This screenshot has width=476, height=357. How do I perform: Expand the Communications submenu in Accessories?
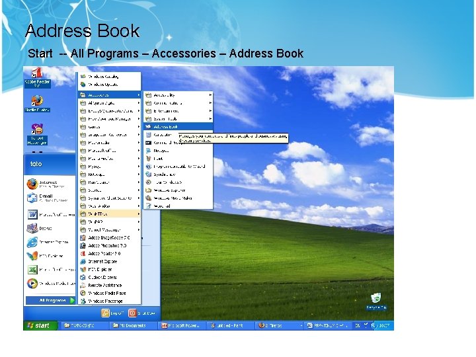[178, 103]
